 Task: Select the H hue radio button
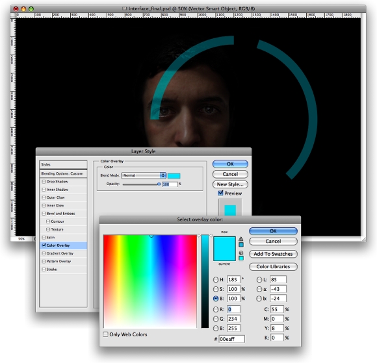[216, 280]
